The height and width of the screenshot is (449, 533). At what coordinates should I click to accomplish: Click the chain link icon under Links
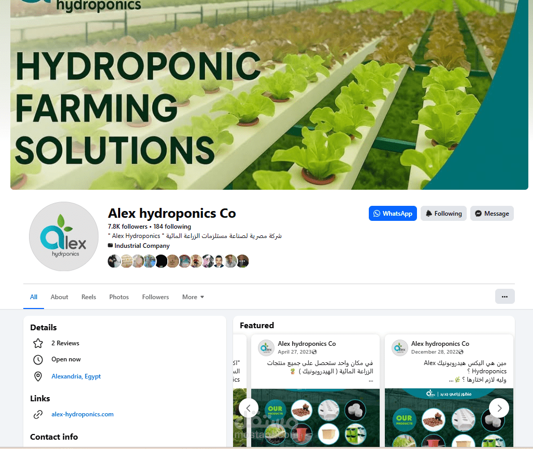point(38,414)
